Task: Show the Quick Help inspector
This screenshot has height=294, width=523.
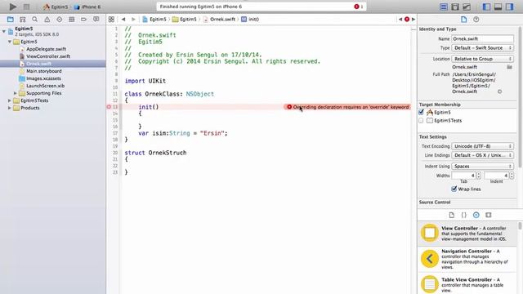Action: coord(476,20)
